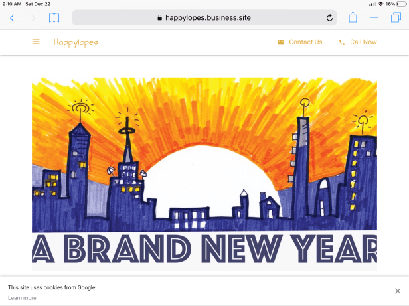Dismiss the Google cookies notice

point(397,291)
